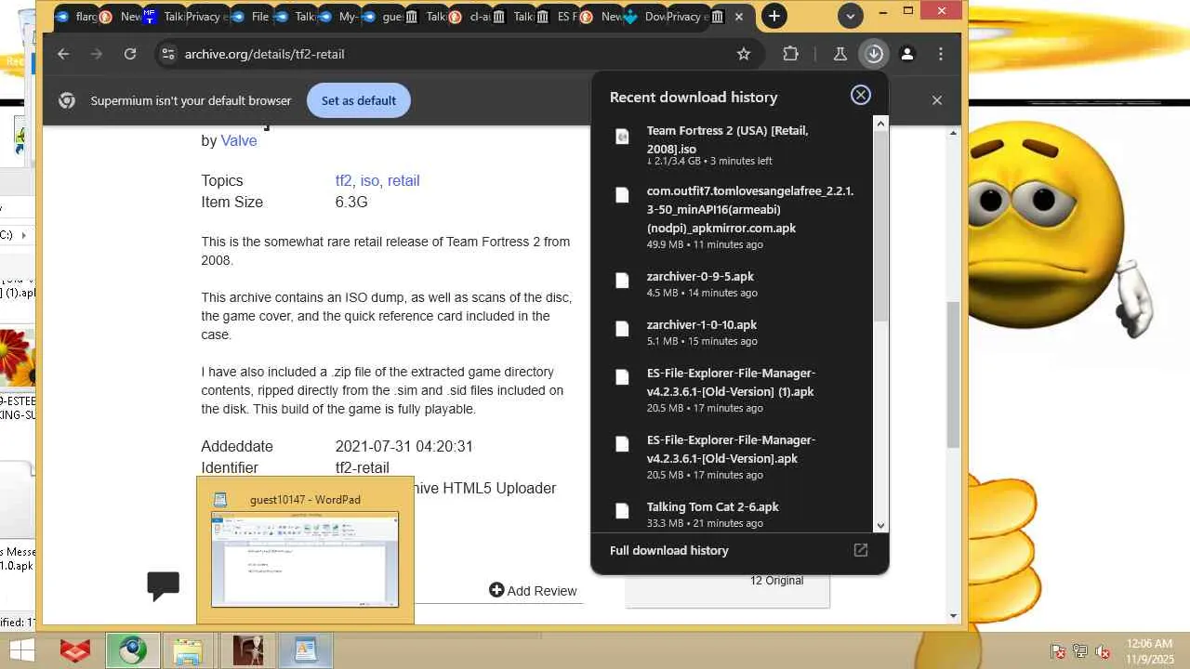This screenshot has height=669, width=1190.
Task: Click the Set as default button
Action: coord(359,100)
